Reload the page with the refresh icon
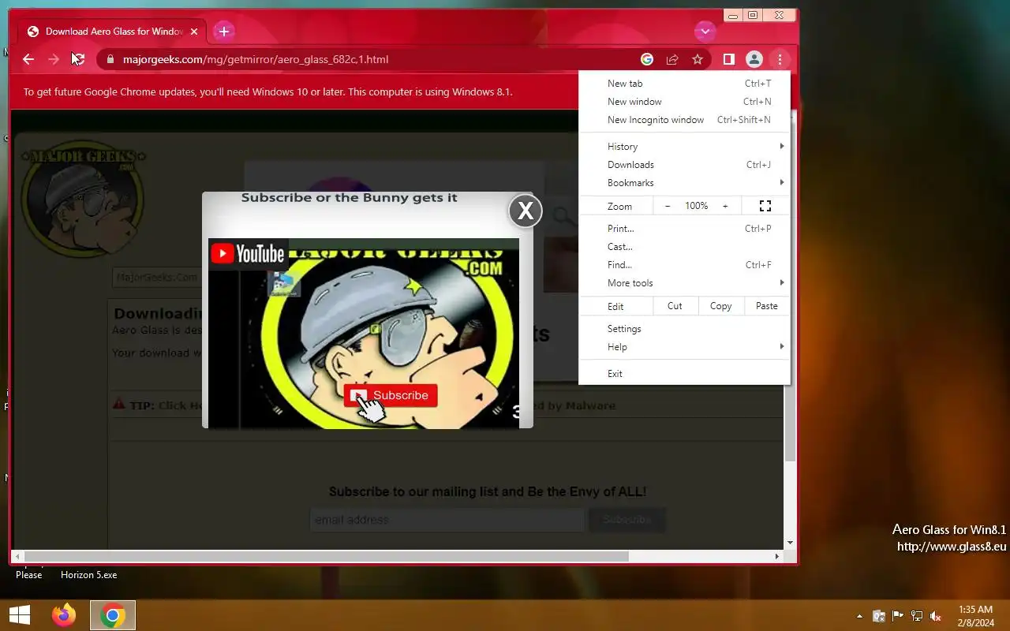The image size is (1010, 631). point(78,59)
